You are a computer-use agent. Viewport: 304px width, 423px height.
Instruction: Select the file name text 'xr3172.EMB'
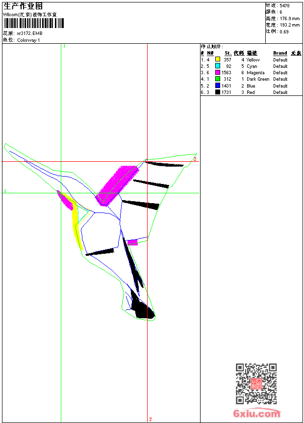(29, 33)
